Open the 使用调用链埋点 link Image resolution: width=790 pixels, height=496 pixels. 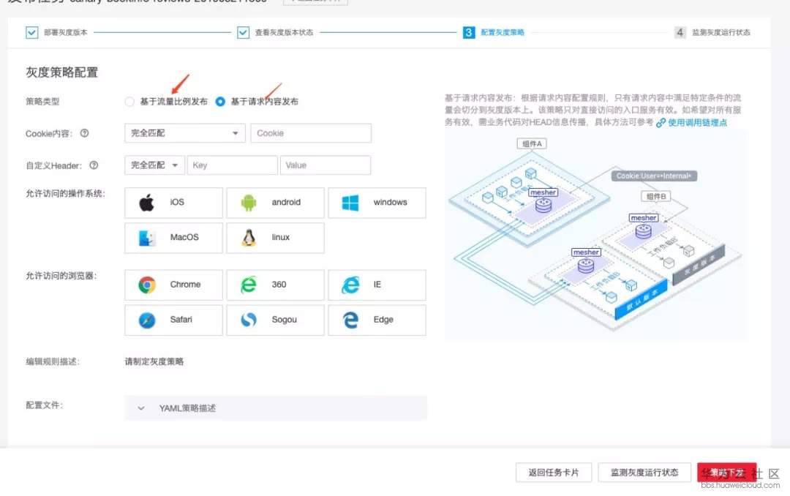697,122
